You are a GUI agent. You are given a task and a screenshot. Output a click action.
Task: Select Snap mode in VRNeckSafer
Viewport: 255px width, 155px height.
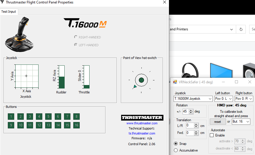pyautogui.click(x=176, y=144)
